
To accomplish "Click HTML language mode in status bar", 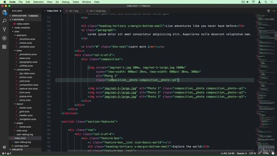I will click(266, 153).
